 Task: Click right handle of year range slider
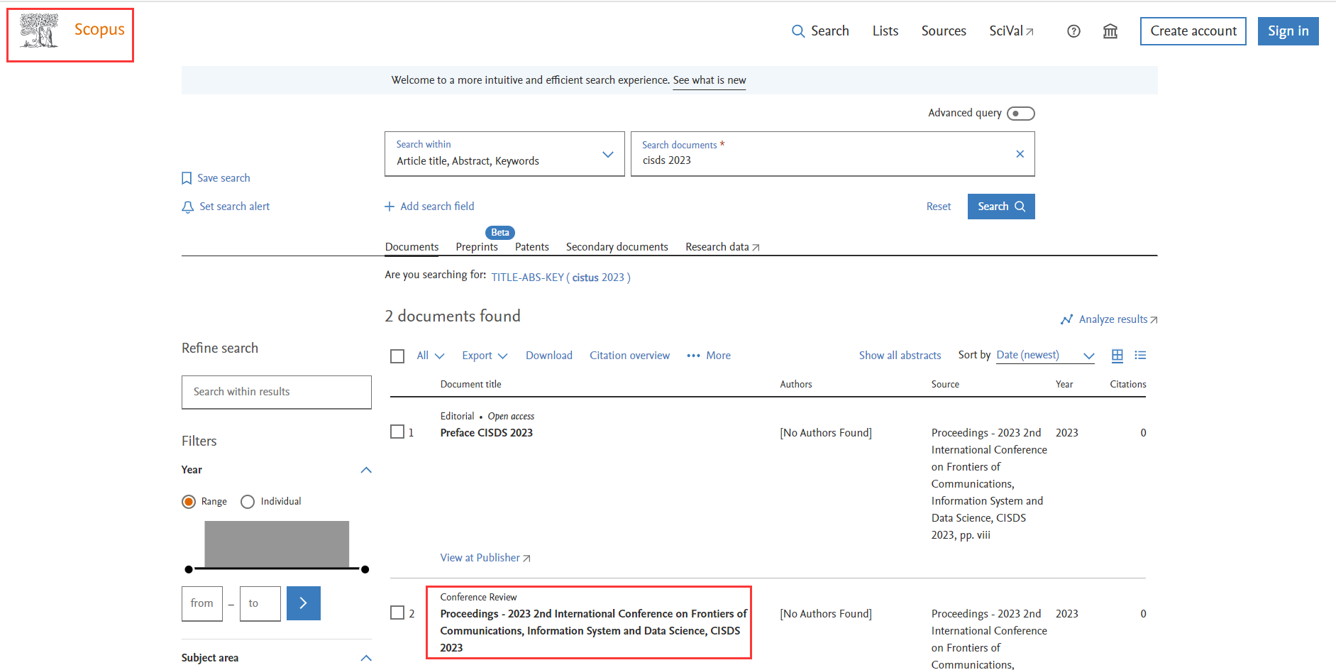pos(365,569)
